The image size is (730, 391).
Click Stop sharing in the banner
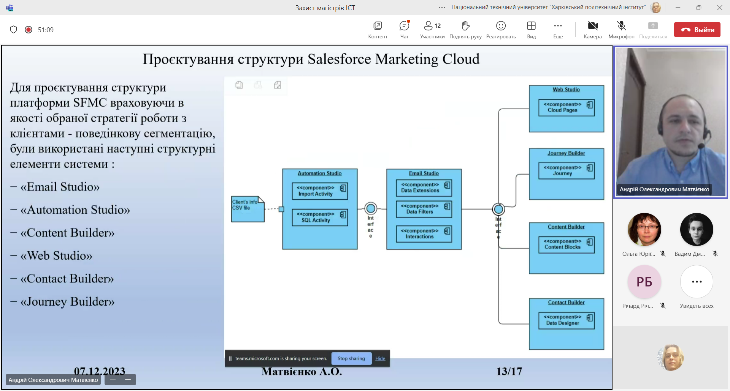pyautogui.click(x=351, y=358)
